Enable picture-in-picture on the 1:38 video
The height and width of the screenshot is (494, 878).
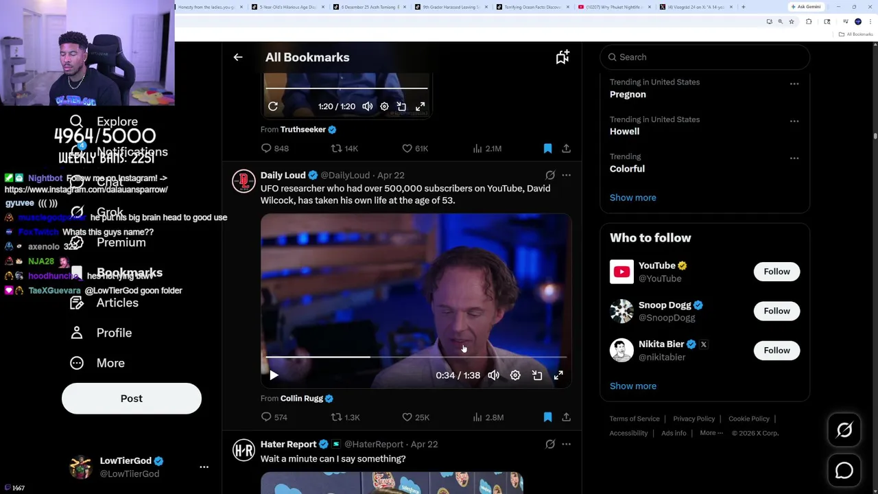coord(537,375)
